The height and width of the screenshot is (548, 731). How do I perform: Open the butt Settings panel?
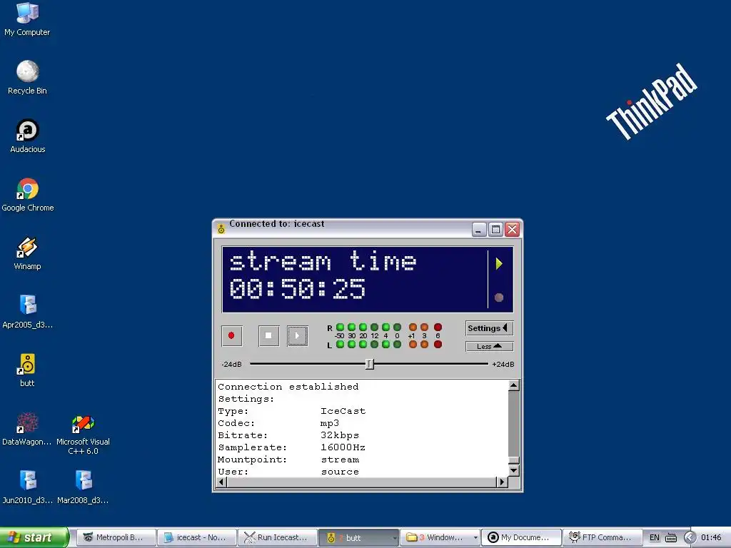tap(489, 328)
